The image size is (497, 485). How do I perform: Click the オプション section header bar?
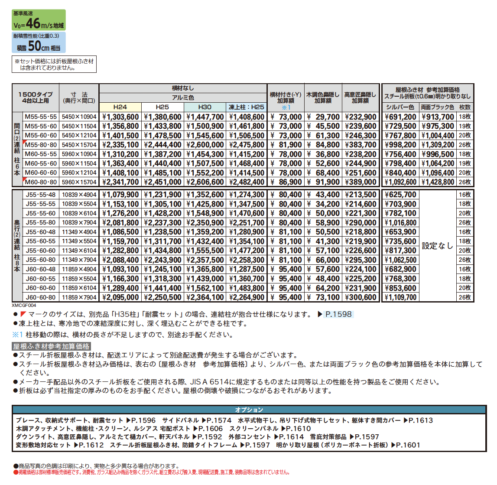(249, 410)
